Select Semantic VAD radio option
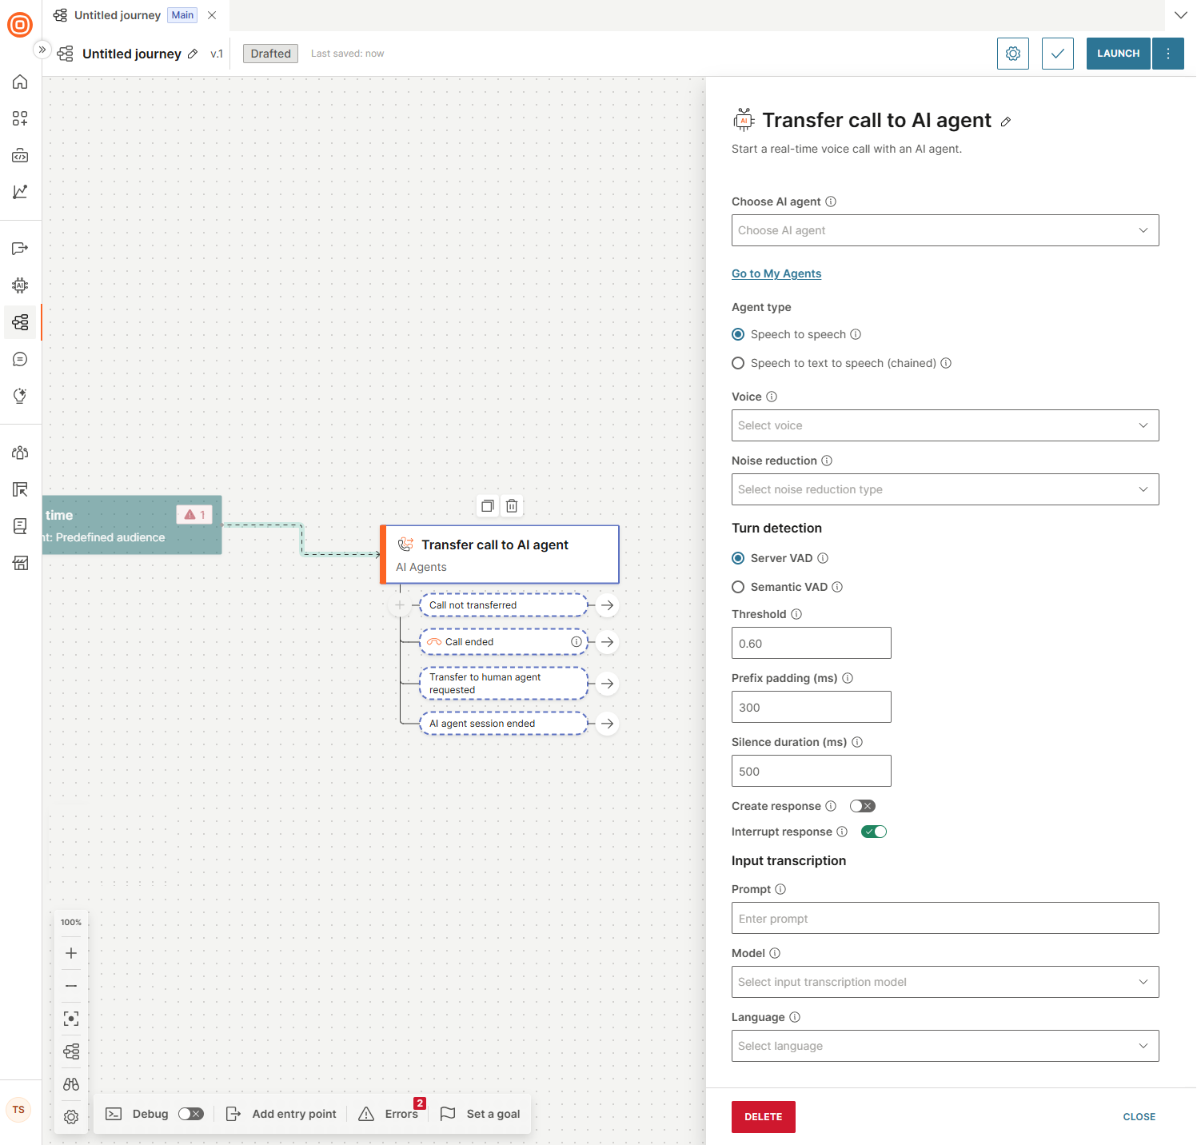Image resolution: width=1197 pixels, height=1145 pixels. 738,587
